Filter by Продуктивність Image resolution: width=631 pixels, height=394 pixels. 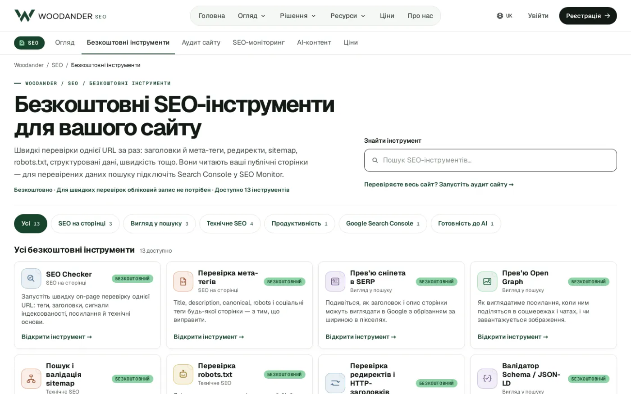pos(300,224)
